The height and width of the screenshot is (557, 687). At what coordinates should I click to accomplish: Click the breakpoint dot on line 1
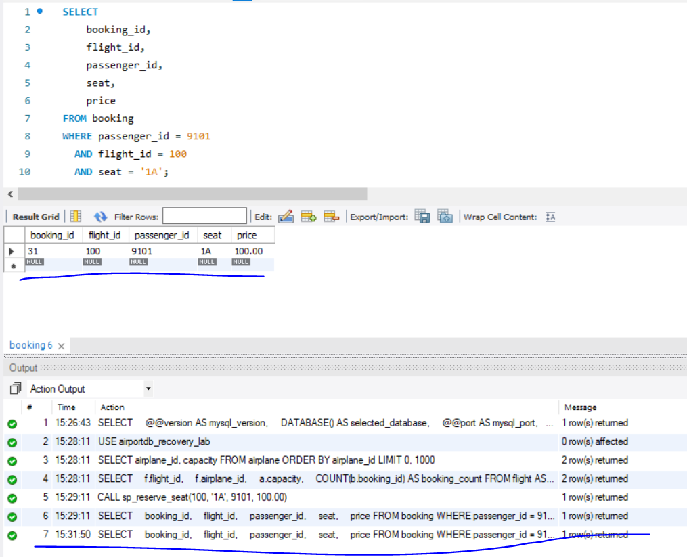[40, 11]
